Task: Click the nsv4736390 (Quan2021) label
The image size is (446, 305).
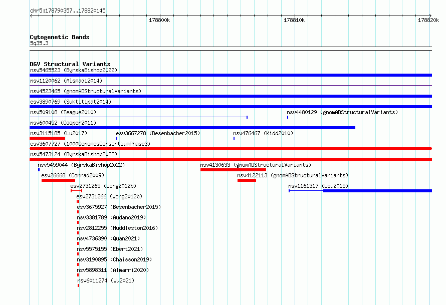Action: click(x=108, y=238)
